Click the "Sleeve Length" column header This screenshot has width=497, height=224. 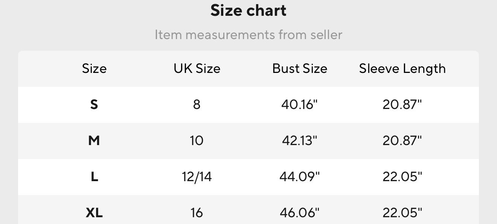pos(402,68)
